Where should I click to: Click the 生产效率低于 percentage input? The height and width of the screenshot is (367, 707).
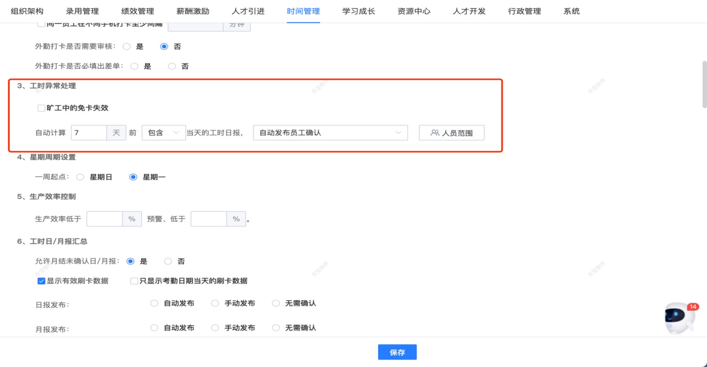click(x=105, y=219)
